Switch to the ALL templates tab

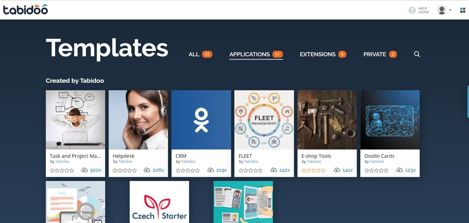200,54
